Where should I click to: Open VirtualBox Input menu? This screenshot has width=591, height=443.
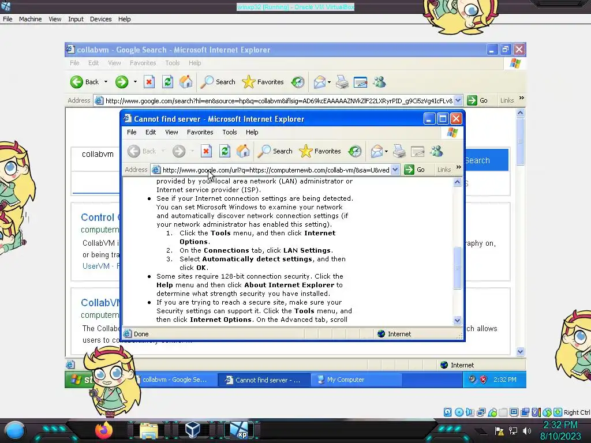[76, 19]
